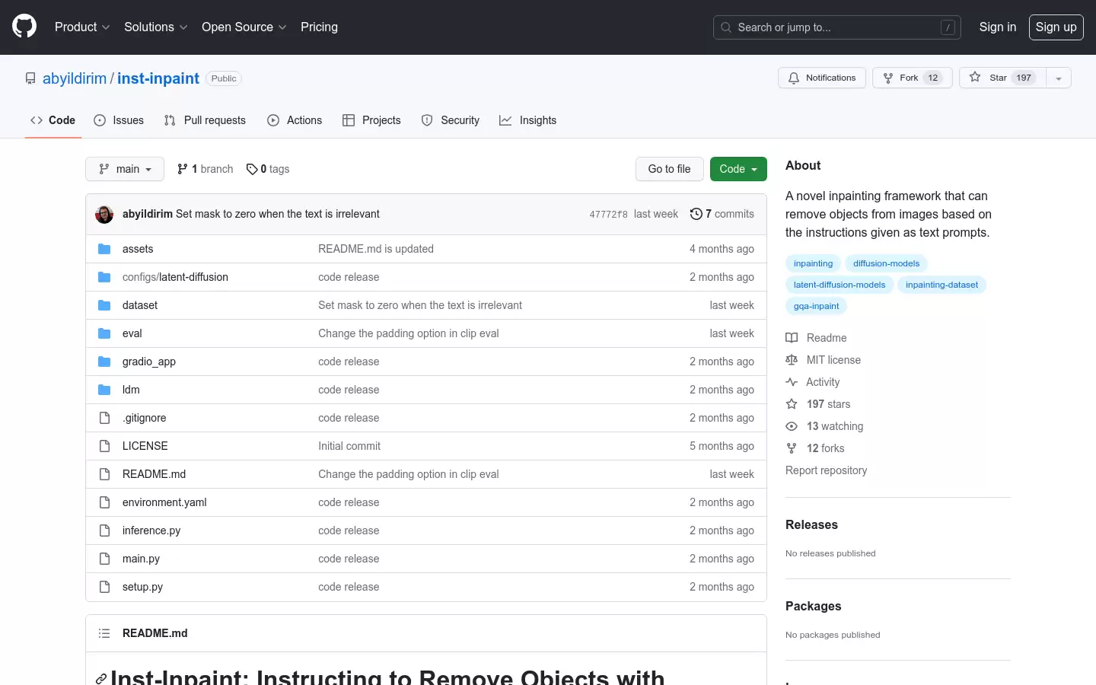Open commit hash 47772f8
The image size is (1096, 685).
point(609,215)
